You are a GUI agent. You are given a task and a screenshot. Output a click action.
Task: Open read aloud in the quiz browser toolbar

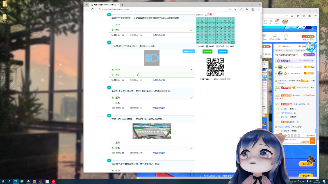[x=230, y=9]
